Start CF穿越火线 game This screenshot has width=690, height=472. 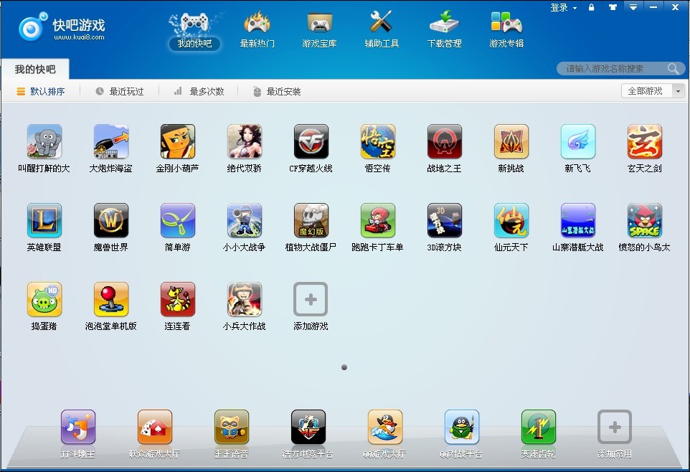[x=311, y=141]
